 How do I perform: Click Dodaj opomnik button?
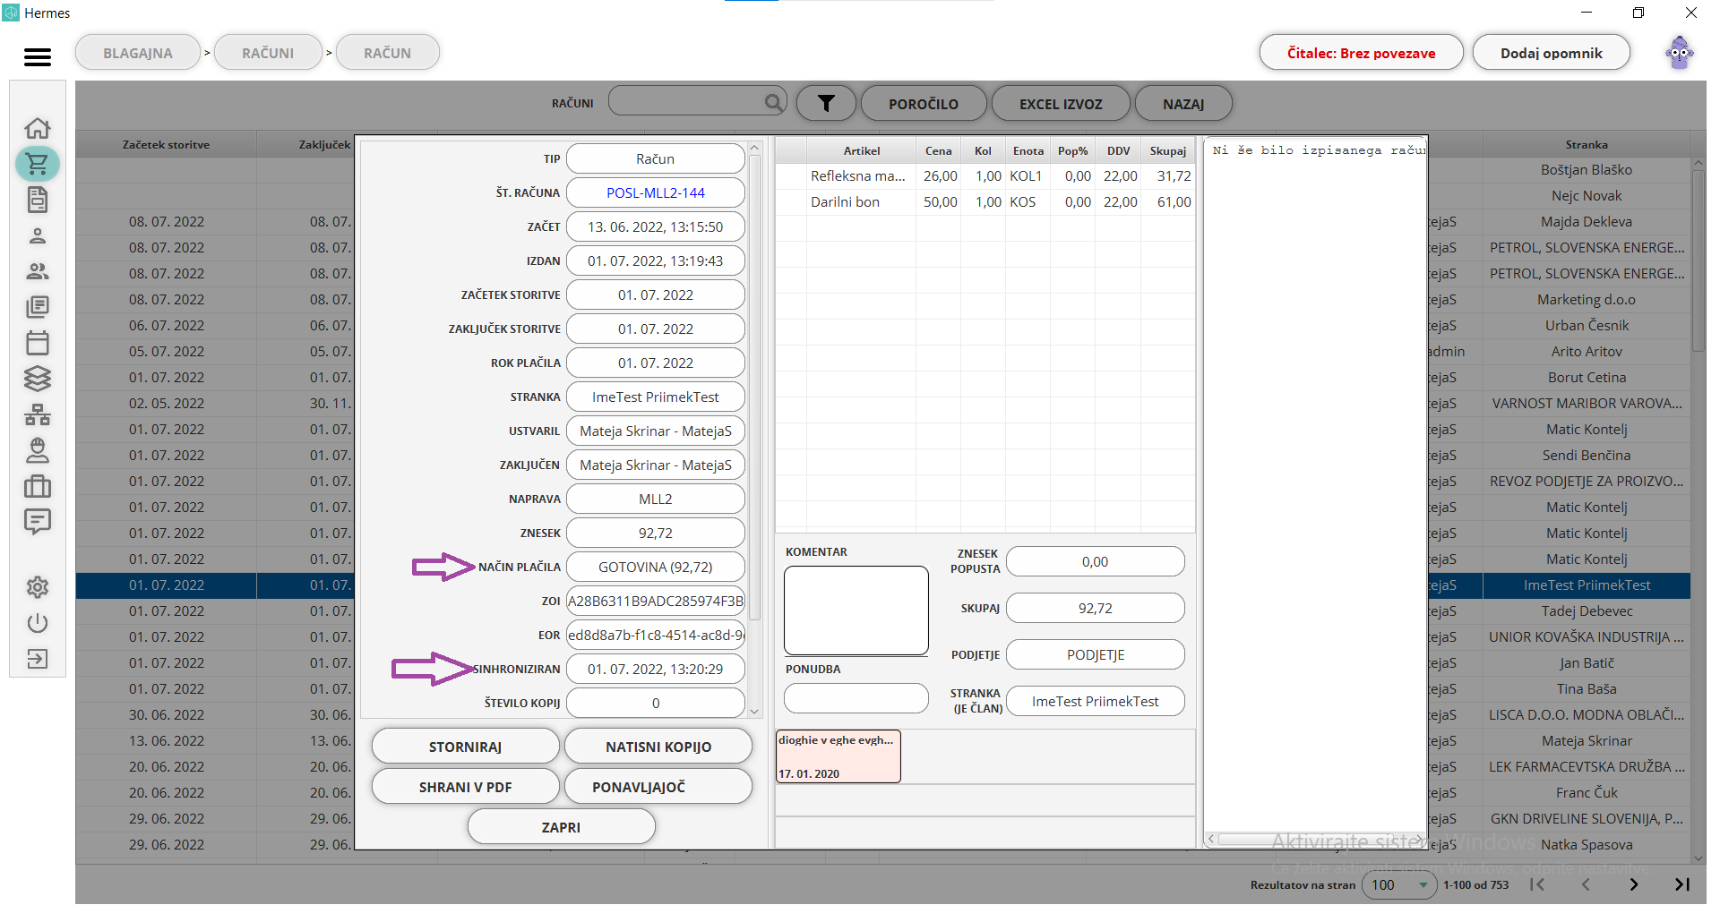(1551, 52)
